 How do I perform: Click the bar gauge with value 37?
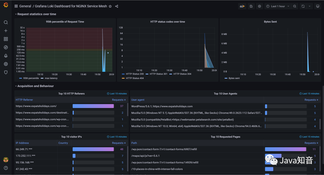[93, 106]
